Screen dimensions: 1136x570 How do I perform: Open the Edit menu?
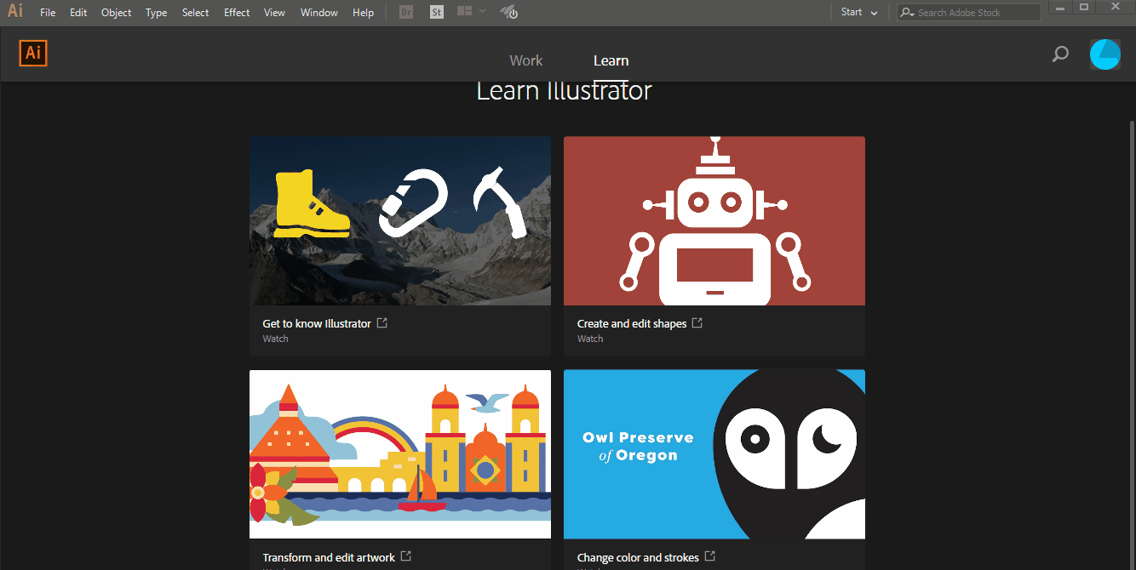coord(78,13)
